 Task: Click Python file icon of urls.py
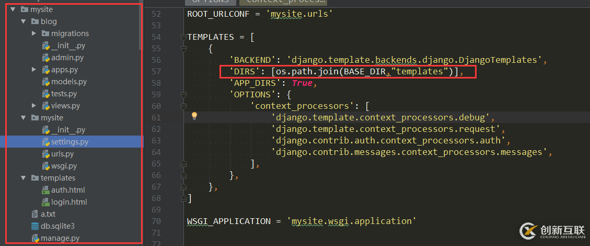pyautogui.click(x=45, y=154)
